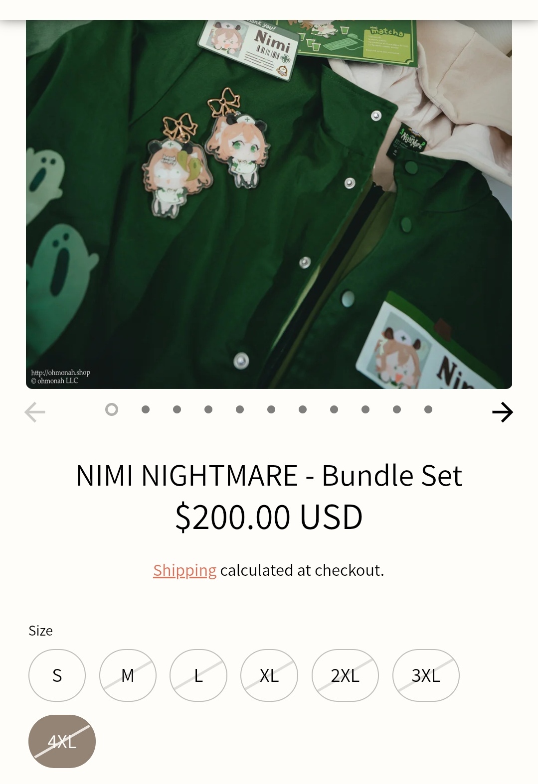Go to the previous product image arrow
The height and width of the screenshot is (784, 538).
(x=35, y=412)
